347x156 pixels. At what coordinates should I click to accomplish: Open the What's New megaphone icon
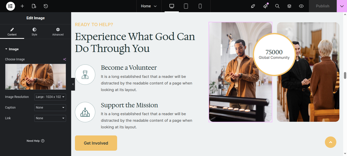(265, 6)
